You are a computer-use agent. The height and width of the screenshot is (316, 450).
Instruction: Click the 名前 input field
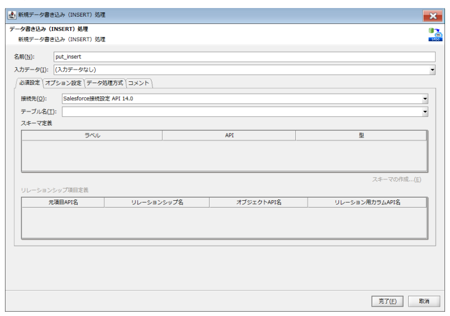[244, 57]
